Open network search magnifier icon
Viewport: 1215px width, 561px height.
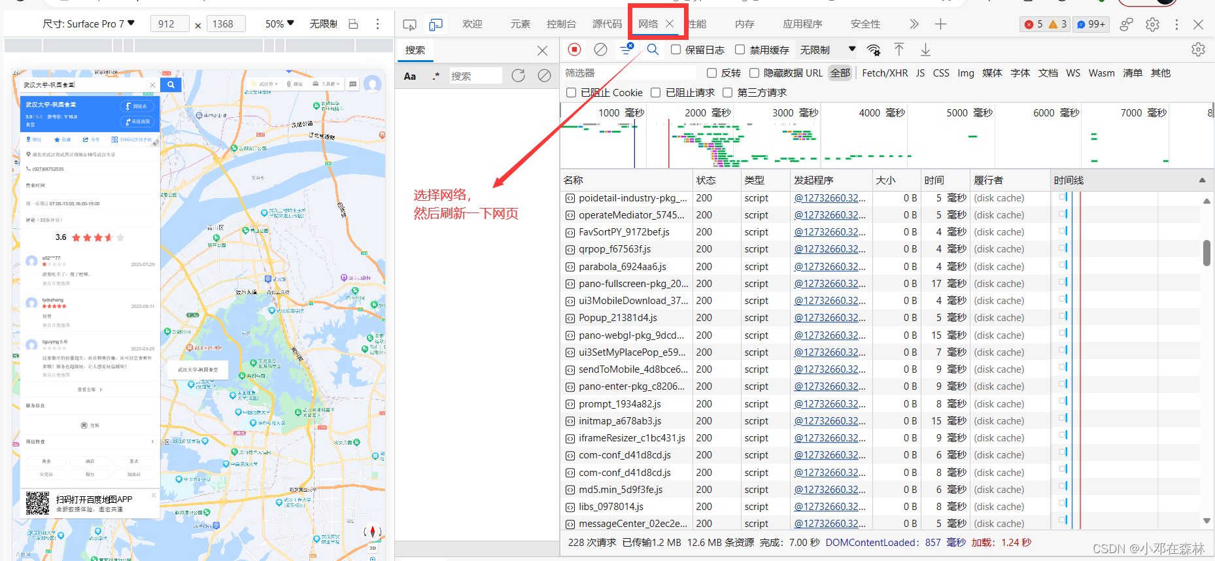[653, 50]
